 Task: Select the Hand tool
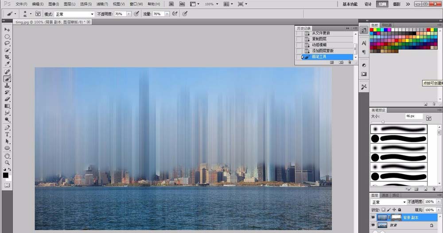(x=7, y=156)
